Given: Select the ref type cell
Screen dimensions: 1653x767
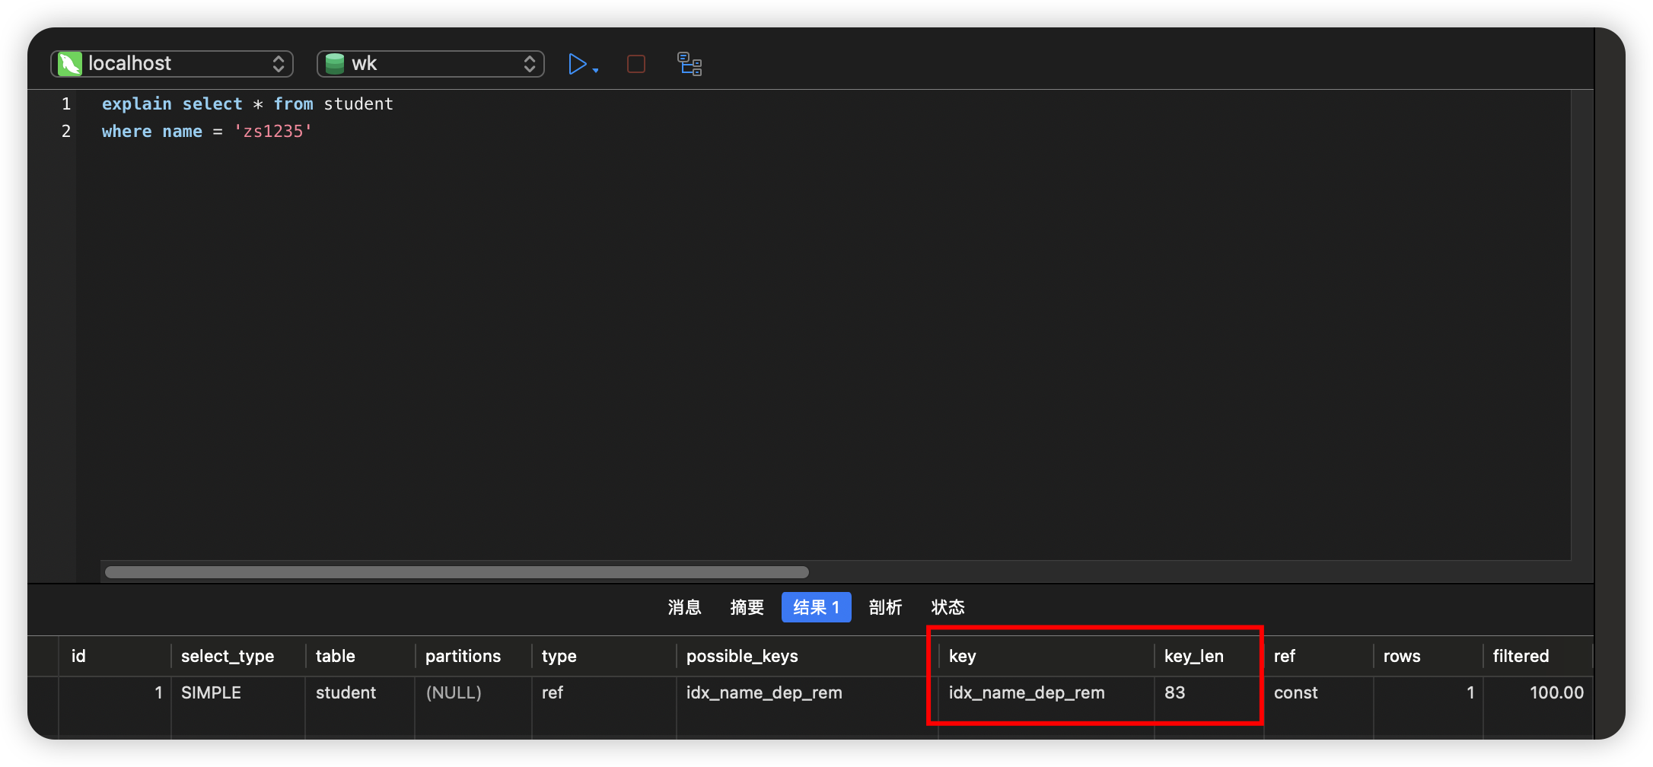Looking at the screenshot, I should tap(604, 692).
